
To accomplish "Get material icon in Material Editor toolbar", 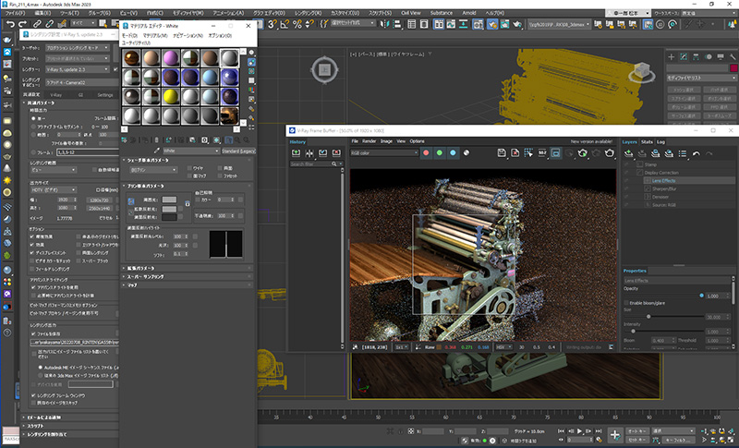I will 125,139.
